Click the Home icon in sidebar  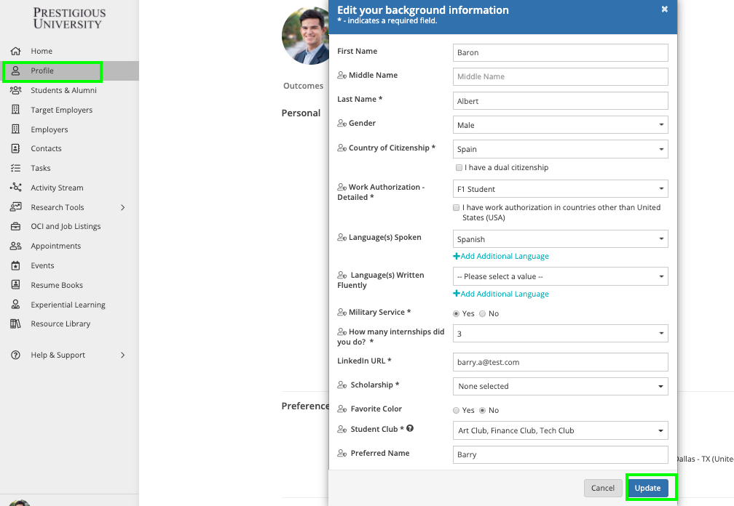(15, 52)
